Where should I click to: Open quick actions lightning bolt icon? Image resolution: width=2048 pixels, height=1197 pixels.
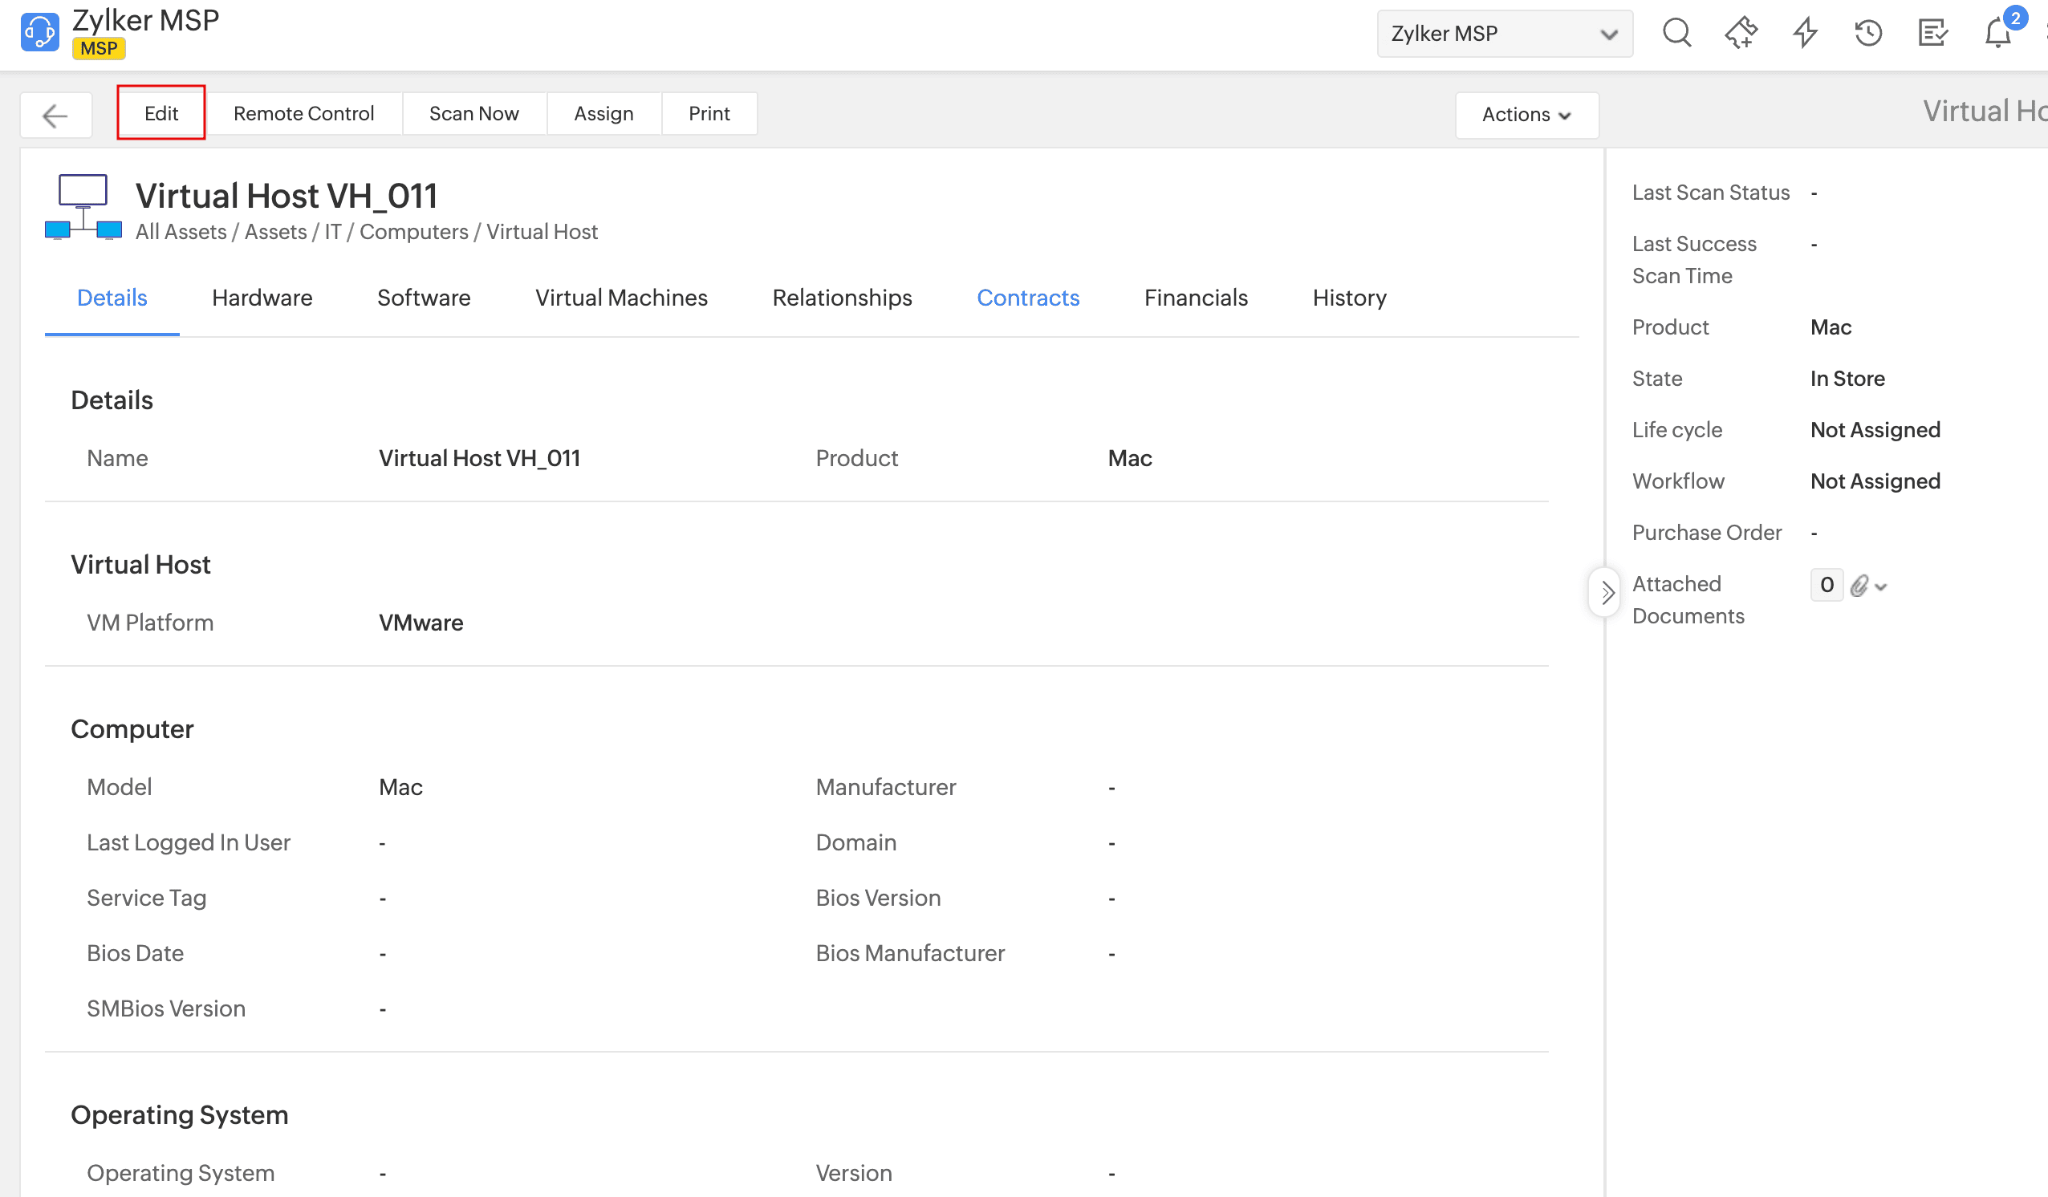pyautogui.click(x=1804, y=34)
